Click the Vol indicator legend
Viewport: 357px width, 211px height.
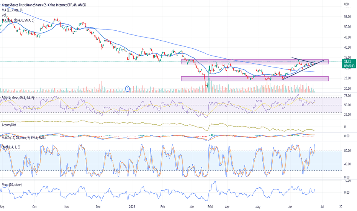[x=4, y=15]
